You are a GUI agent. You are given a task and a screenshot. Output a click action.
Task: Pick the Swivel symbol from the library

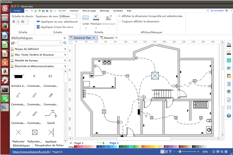pos(51,114)
